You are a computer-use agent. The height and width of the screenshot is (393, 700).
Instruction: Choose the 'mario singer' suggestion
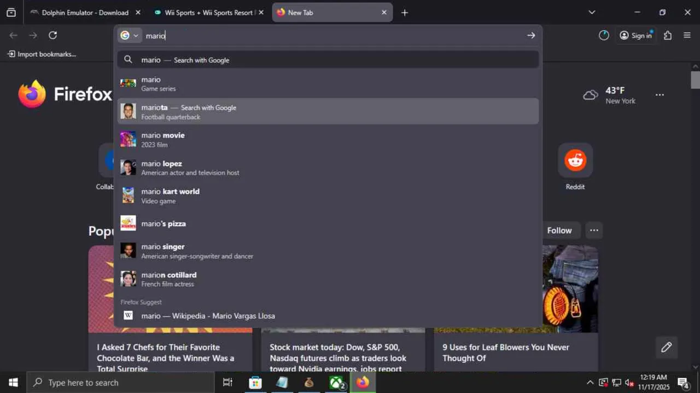click(328, 251)
